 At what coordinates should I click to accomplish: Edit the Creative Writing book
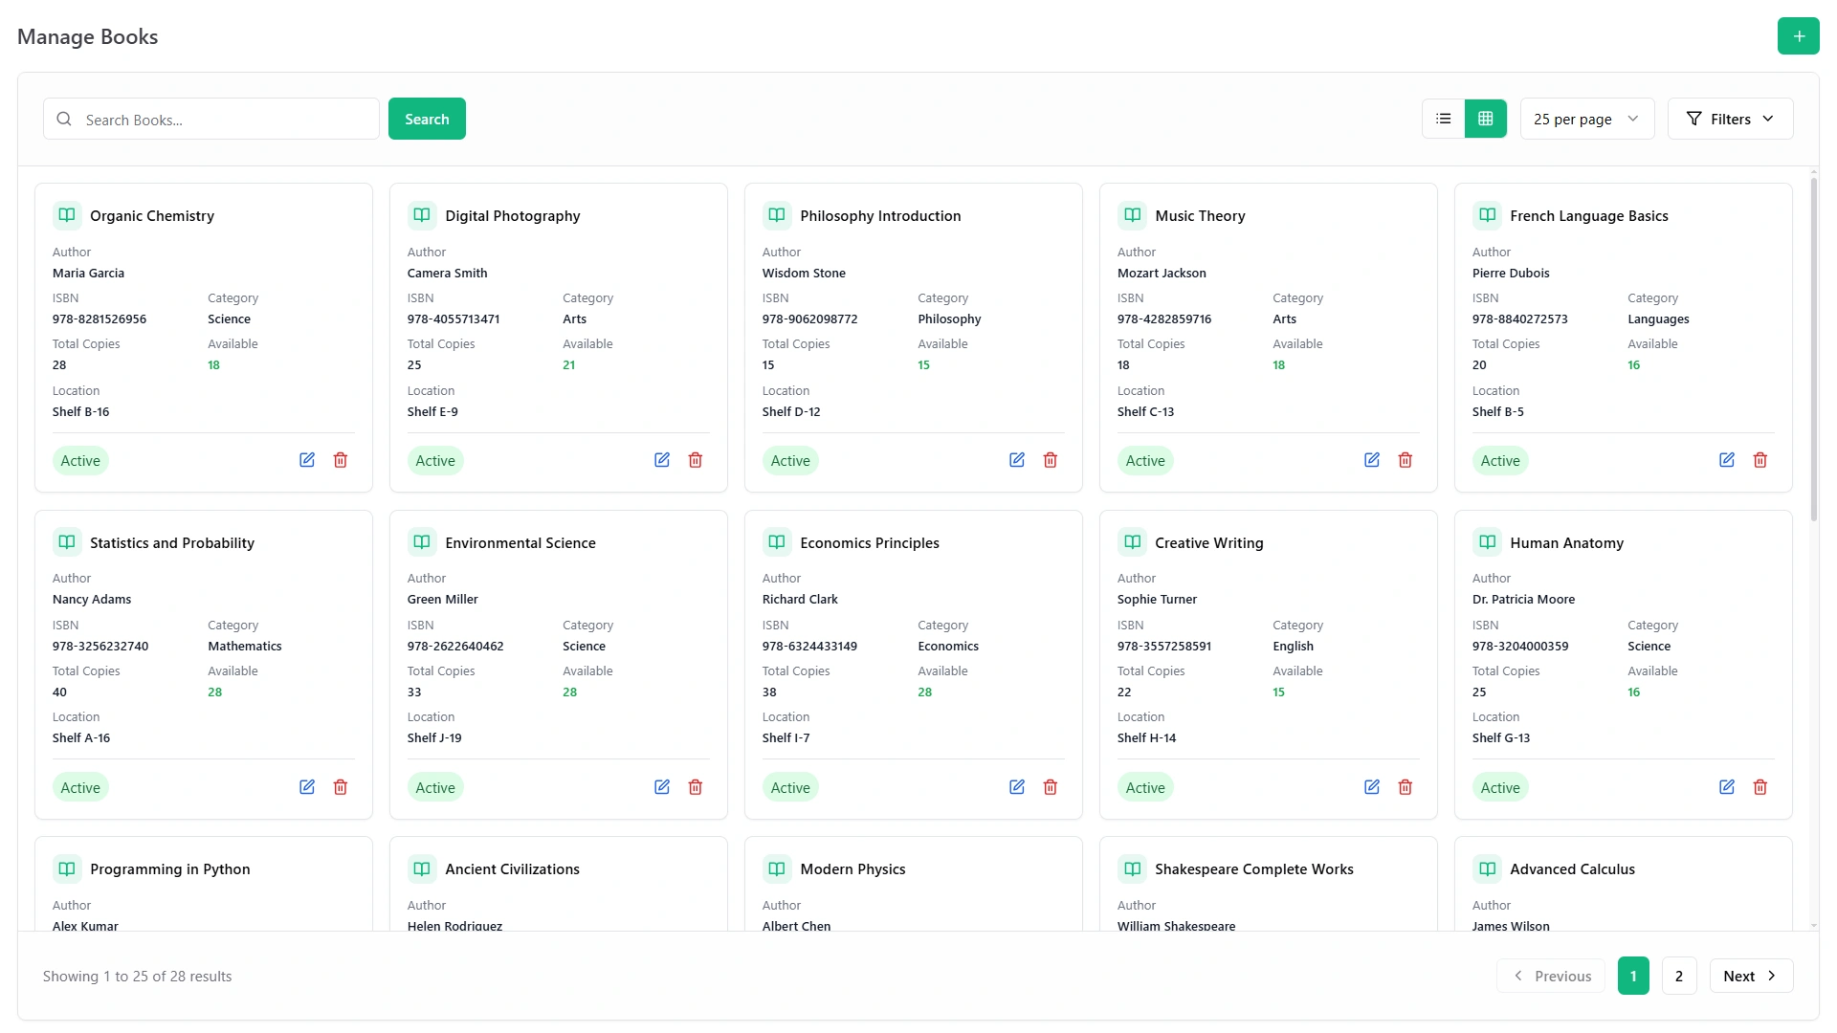click(1372, 787)
